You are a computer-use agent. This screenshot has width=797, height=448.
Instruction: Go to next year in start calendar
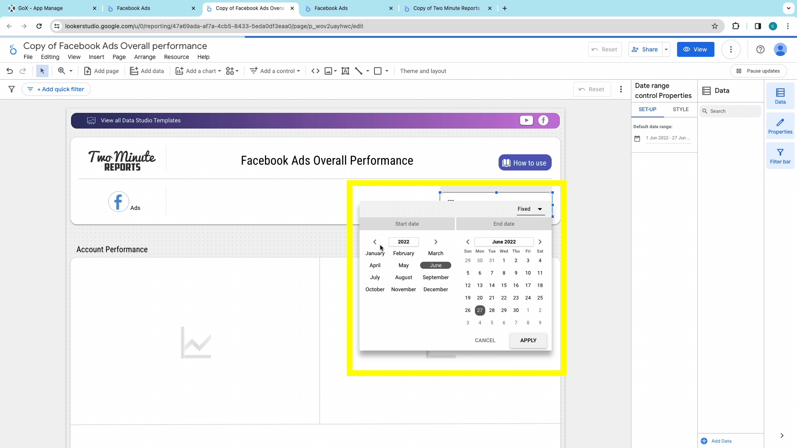pos(436,242)
